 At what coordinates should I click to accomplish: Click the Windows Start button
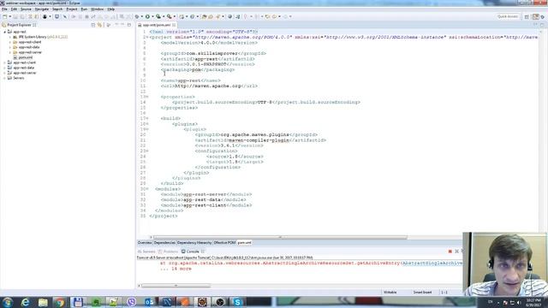click(x=8, y=302)
